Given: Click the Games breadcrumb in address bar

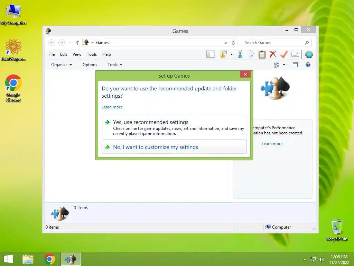Looking at the screenshot, I should tap(102, 43).
